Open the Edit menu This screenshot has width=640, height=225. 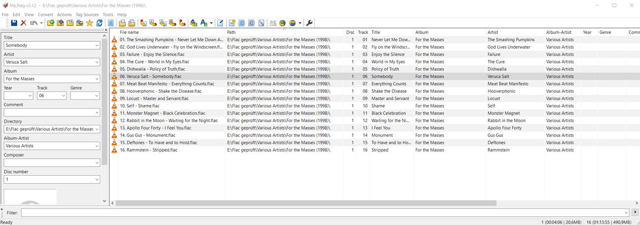click(16, 14)
